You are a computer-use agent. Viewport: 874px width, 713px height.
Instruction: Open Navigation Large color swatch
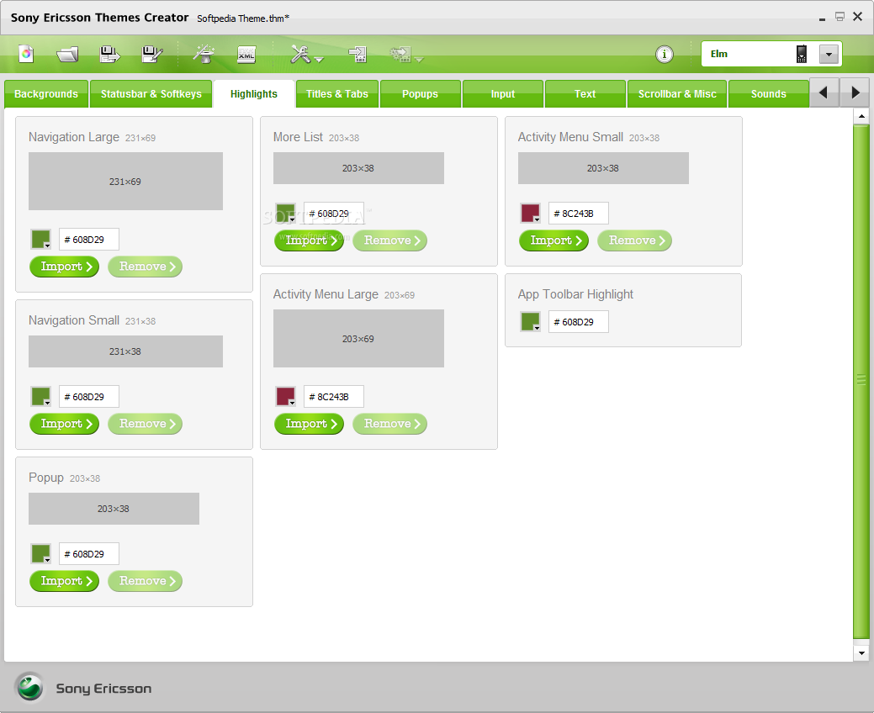click(x=40, y=239)
